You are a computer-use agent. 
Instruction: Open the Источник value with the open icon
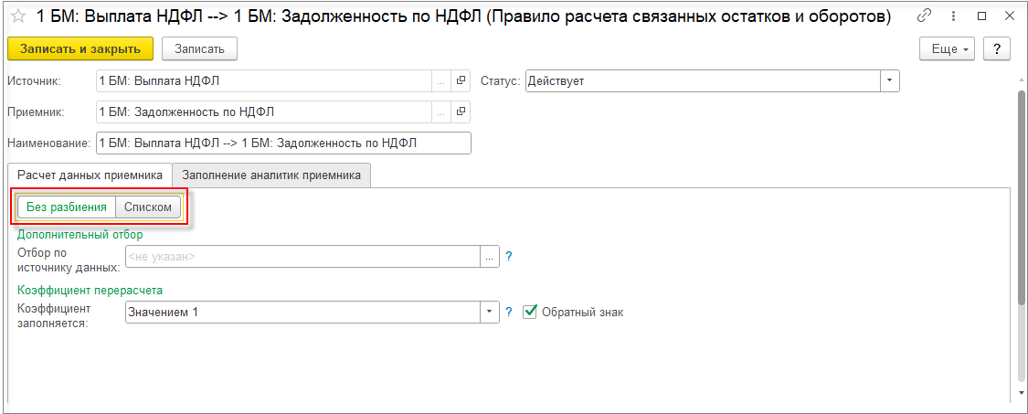point(461,81)
